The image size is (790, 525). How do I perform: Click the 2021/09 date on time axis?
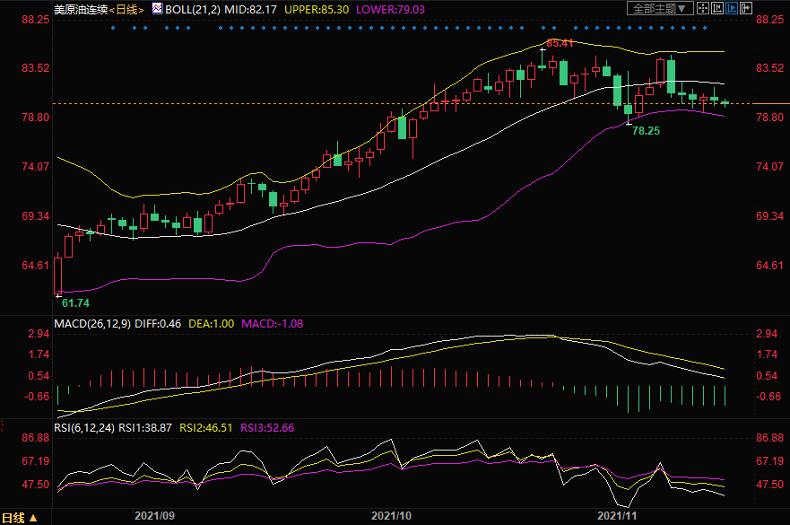154,516
